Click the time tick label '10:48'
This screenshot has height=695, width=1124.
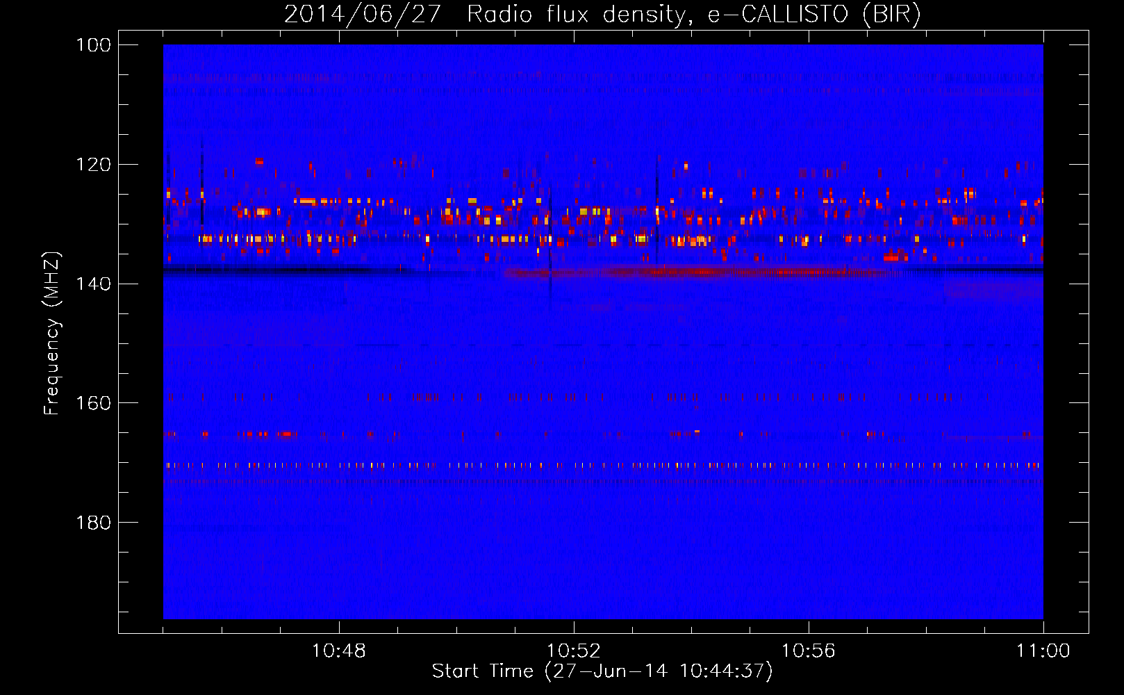(x=339, y=651)
